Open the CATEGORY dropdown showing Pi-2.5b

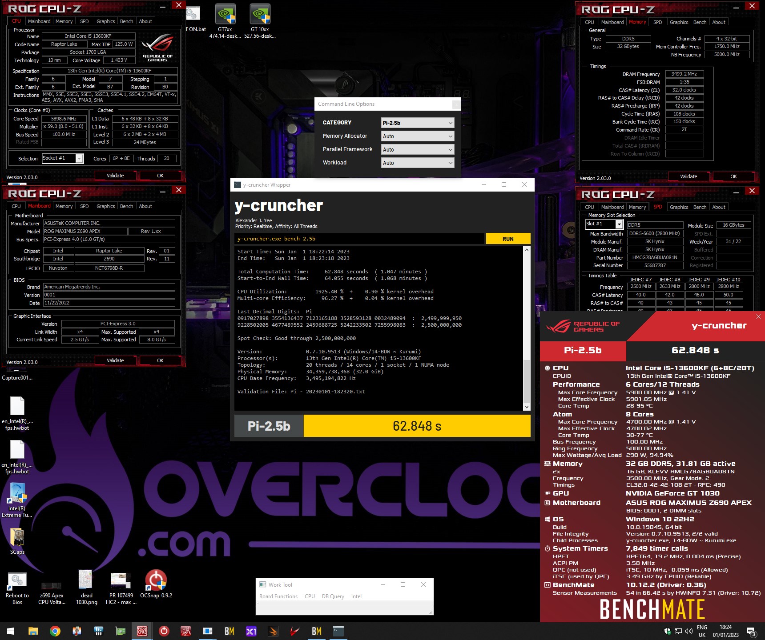[x=418, y=123]
